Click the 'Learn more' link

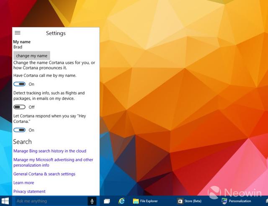coord(23,183)
